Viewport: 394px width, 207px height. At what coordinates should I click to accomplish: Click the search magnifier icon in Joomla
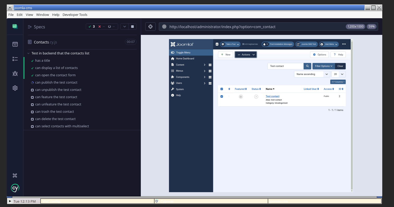tap(307, 66)
